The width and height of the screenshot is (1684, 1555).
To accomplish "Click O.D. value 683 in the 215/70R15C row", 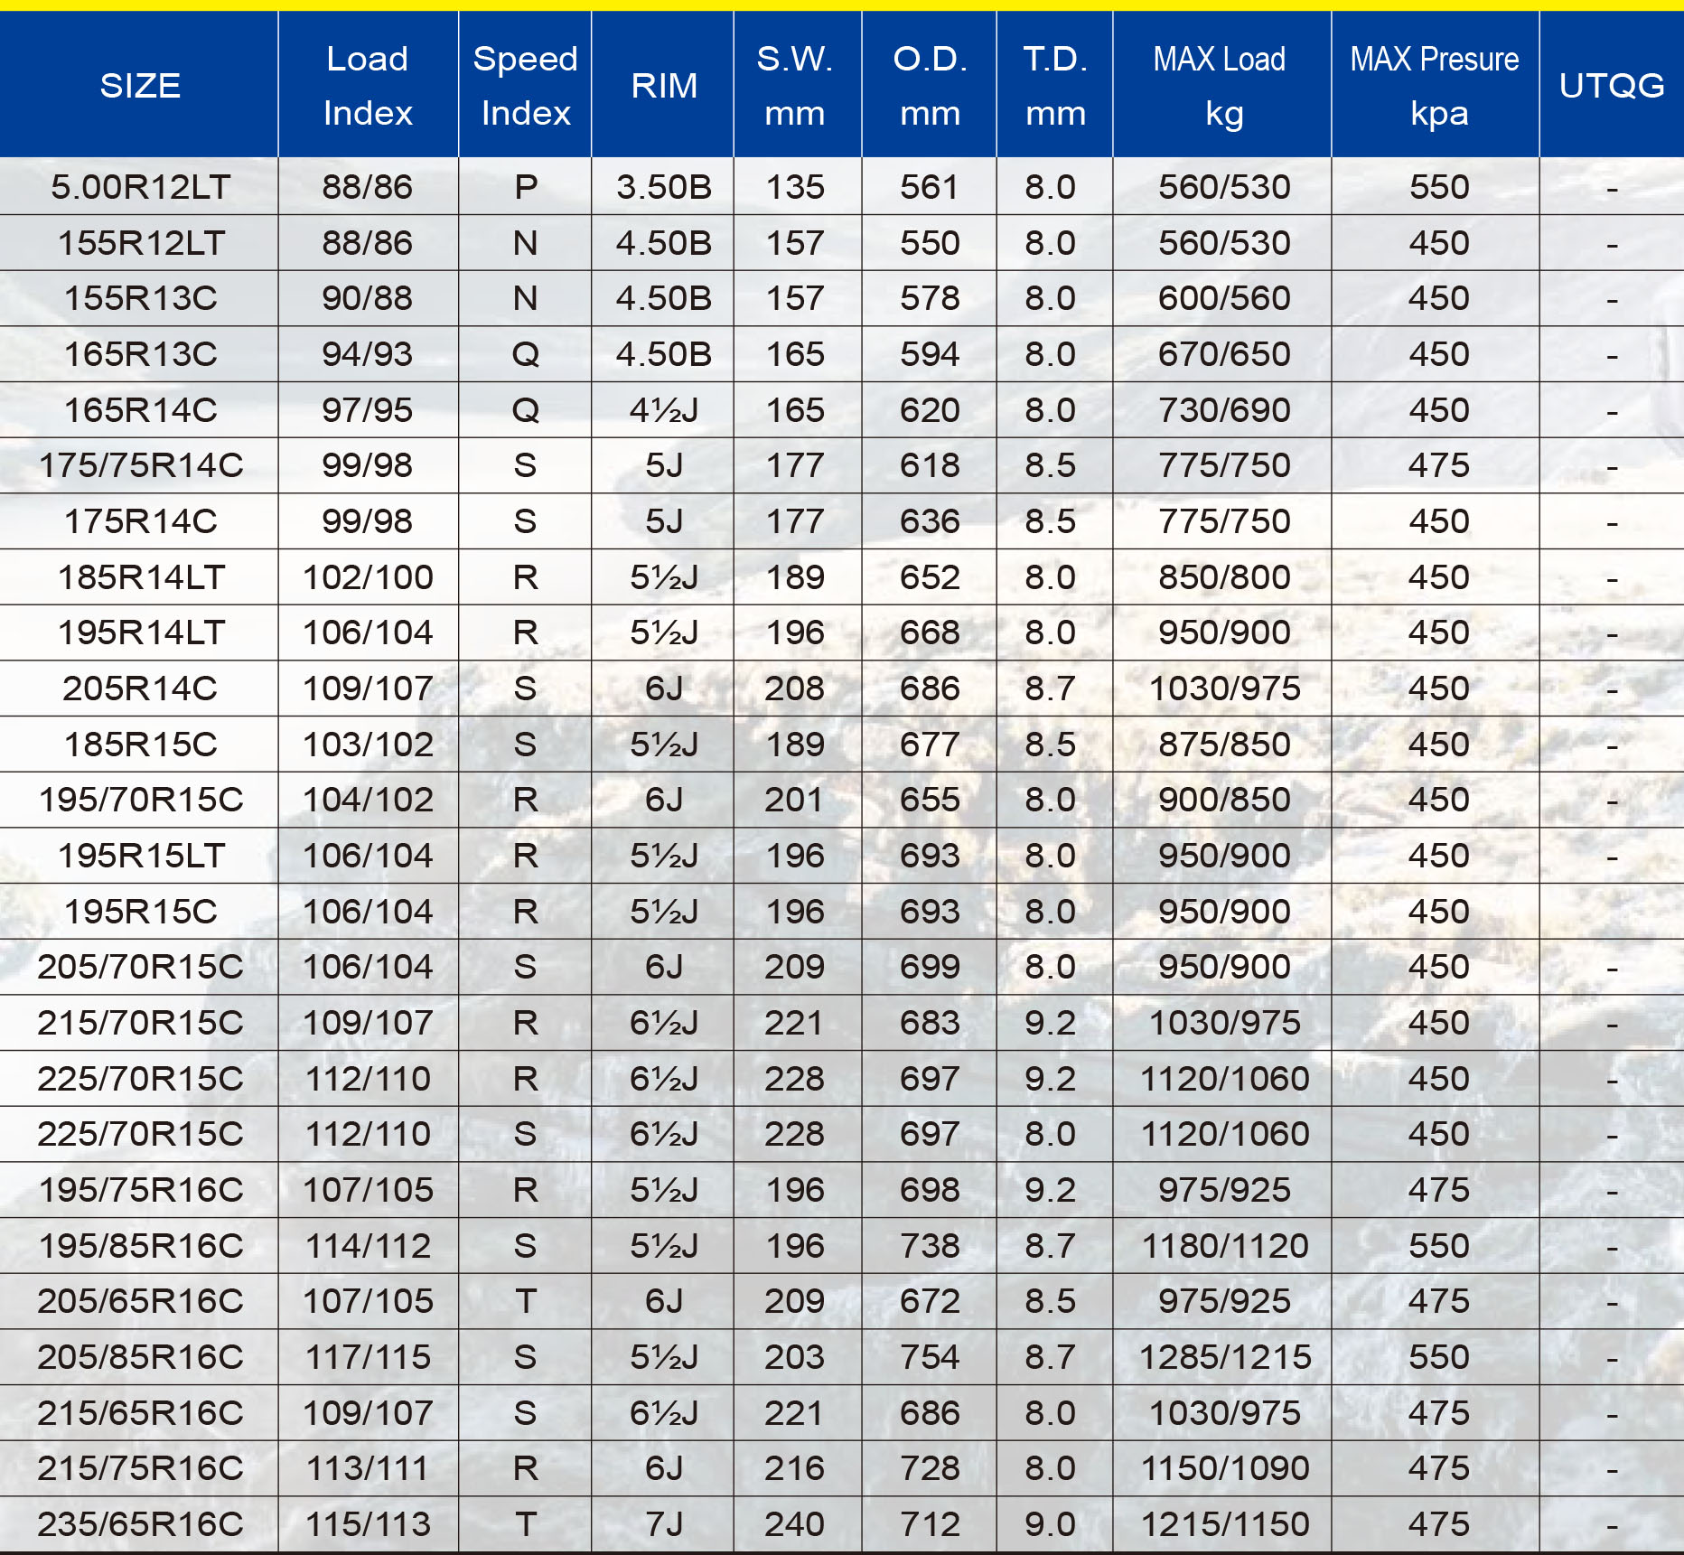I will [930, 1023].
